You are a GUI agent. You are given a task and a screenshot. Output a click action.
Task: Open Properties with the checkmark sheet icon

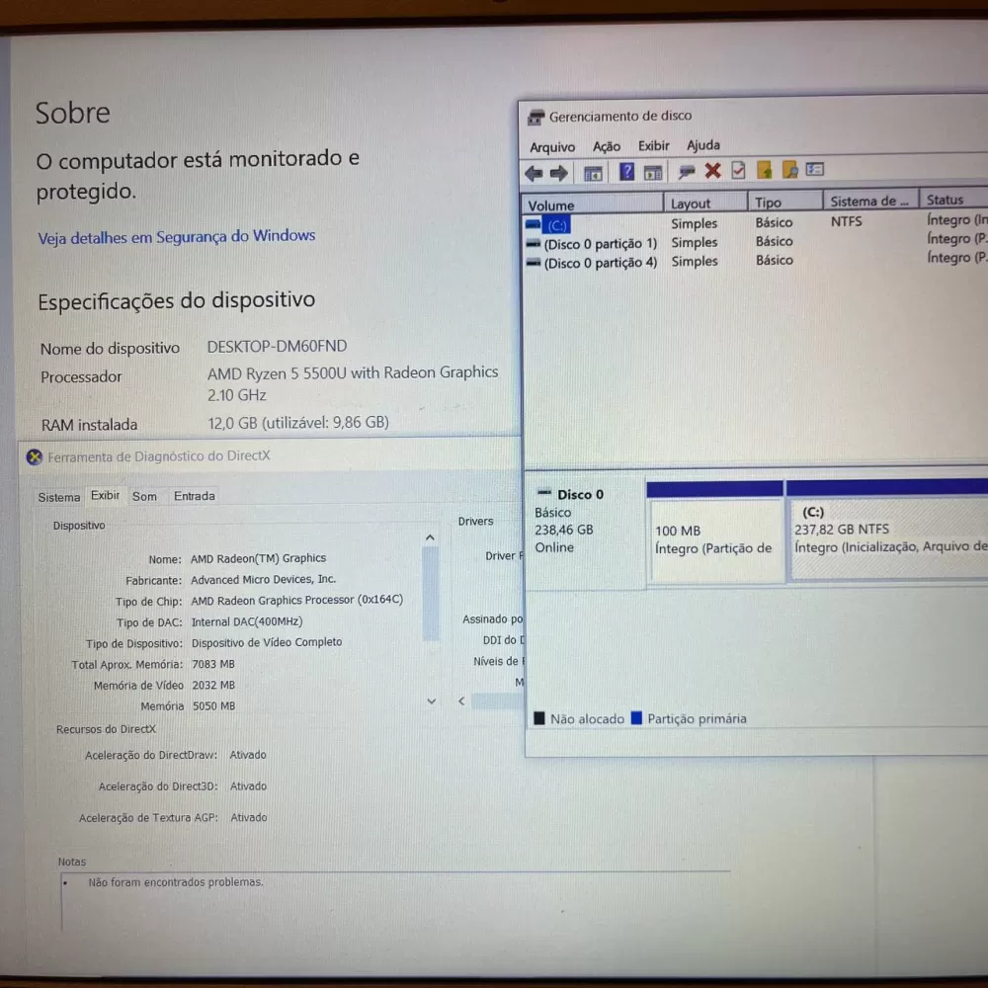click(x=738, y=171)
